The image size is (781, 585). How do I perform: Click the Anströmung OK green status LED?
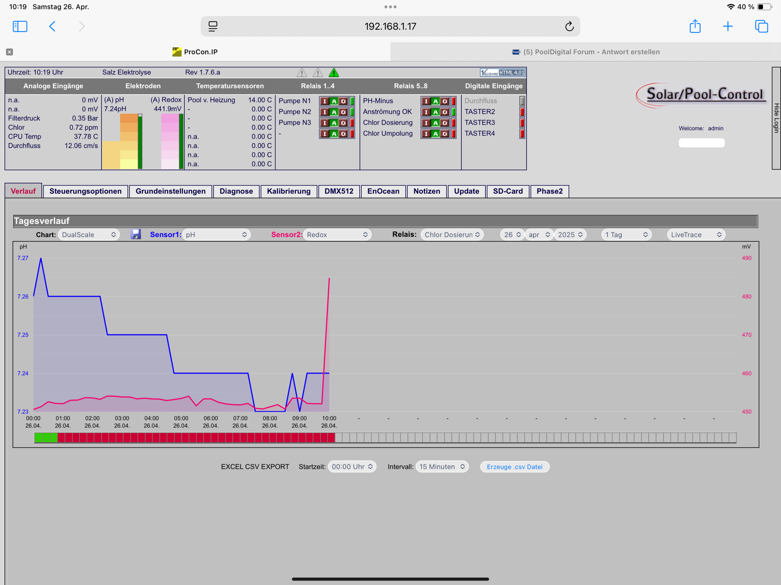454,112
